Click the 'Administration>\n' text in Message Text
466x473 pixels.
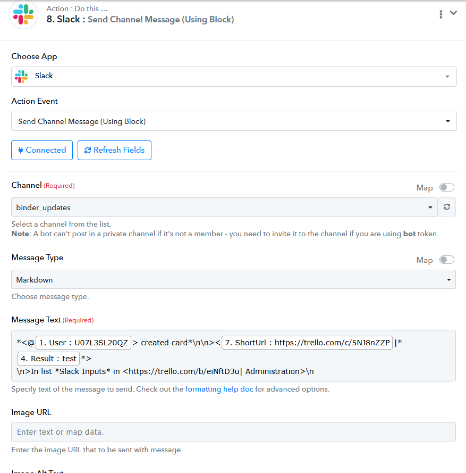[x=279, y=371]
